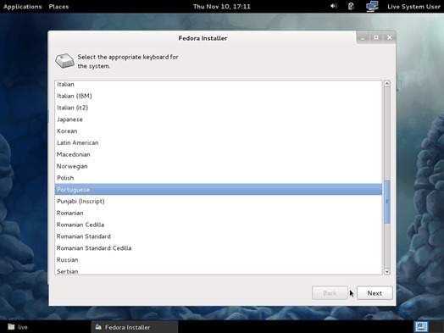Open the Live System User menu

413,7
